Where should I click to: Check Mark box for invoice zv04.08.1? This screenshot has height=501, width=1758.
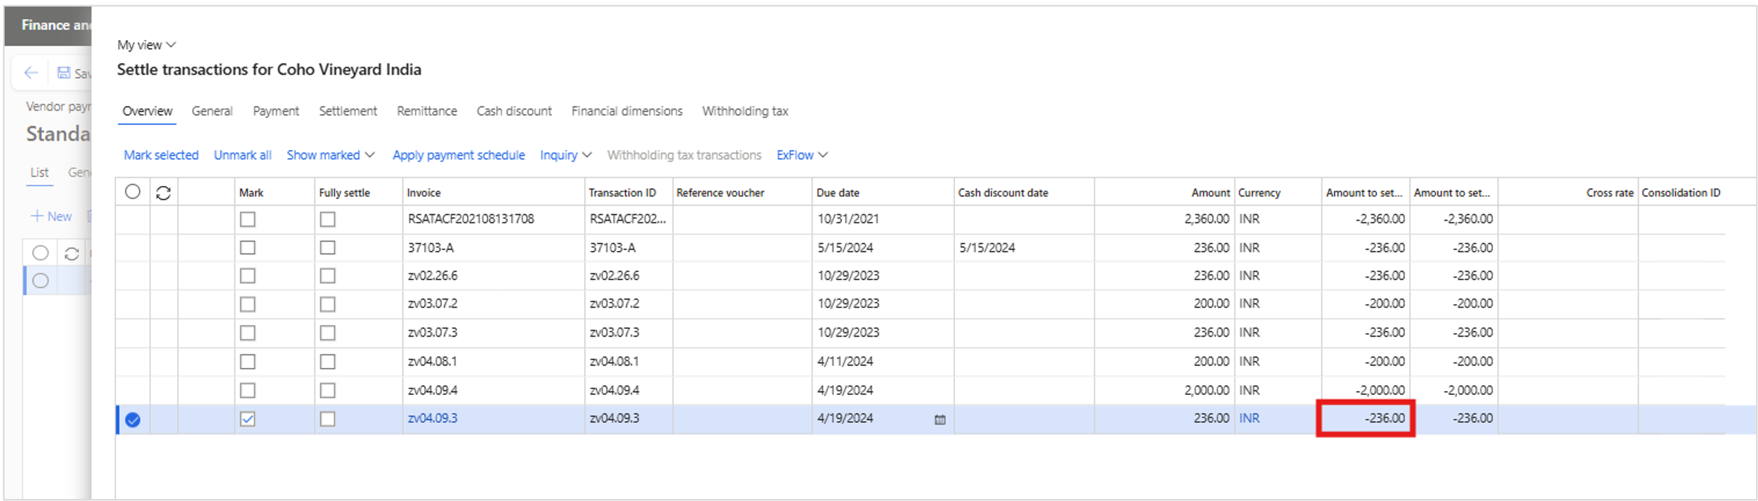coord(248,362)
